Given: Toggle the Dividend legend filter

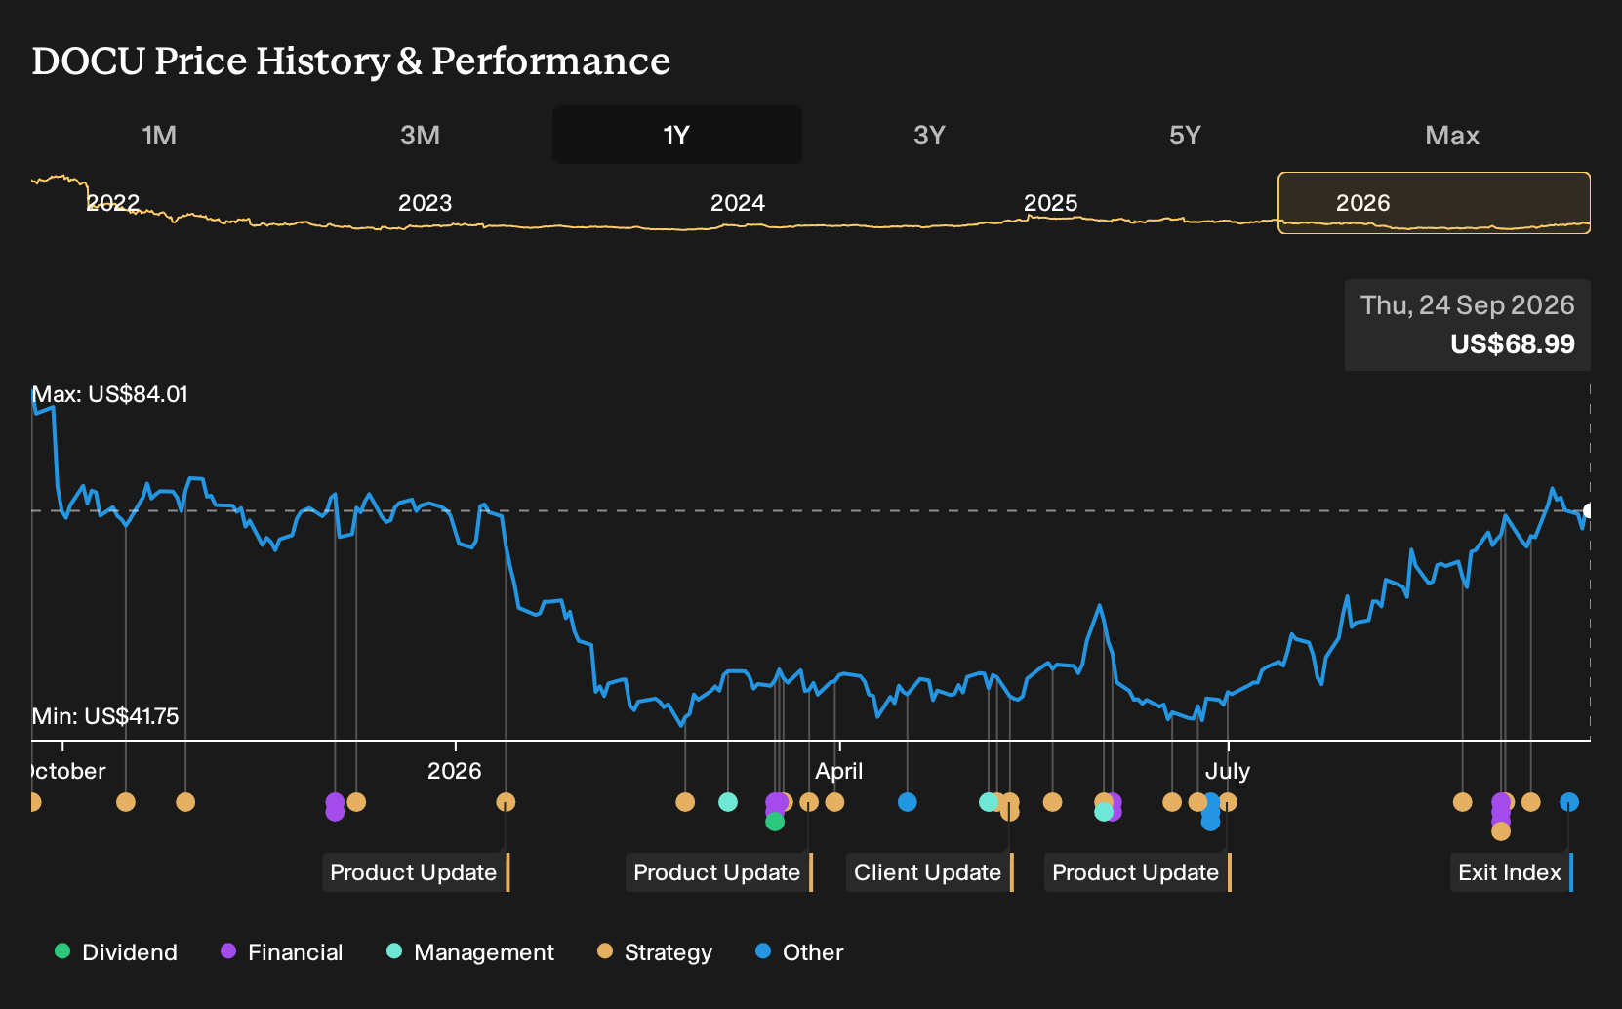Looking at the screenshot, I should tap(116, 952).
